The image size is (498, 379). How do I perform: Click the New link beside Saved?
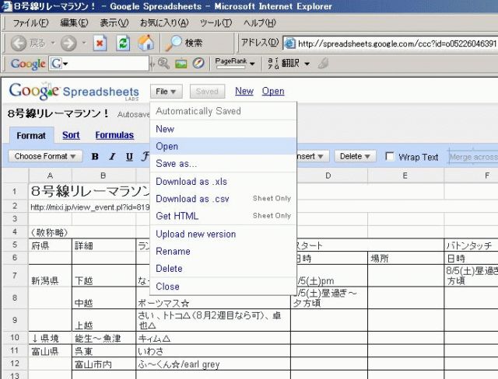click(244, 92)
